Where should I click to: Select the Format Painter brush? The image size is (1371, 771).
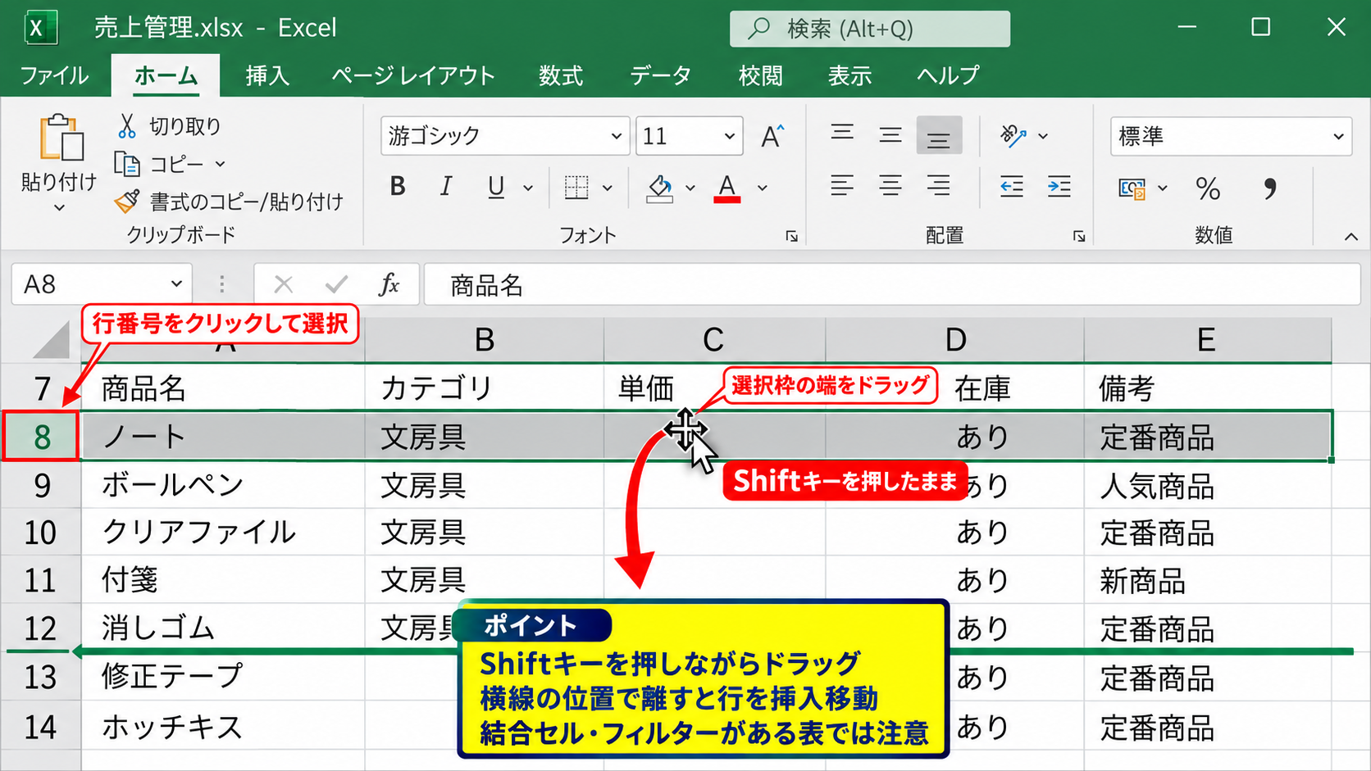127,201
